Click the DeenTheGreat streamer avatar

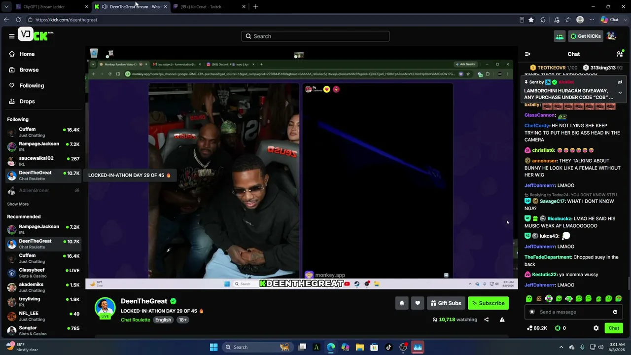pos(105,308)
